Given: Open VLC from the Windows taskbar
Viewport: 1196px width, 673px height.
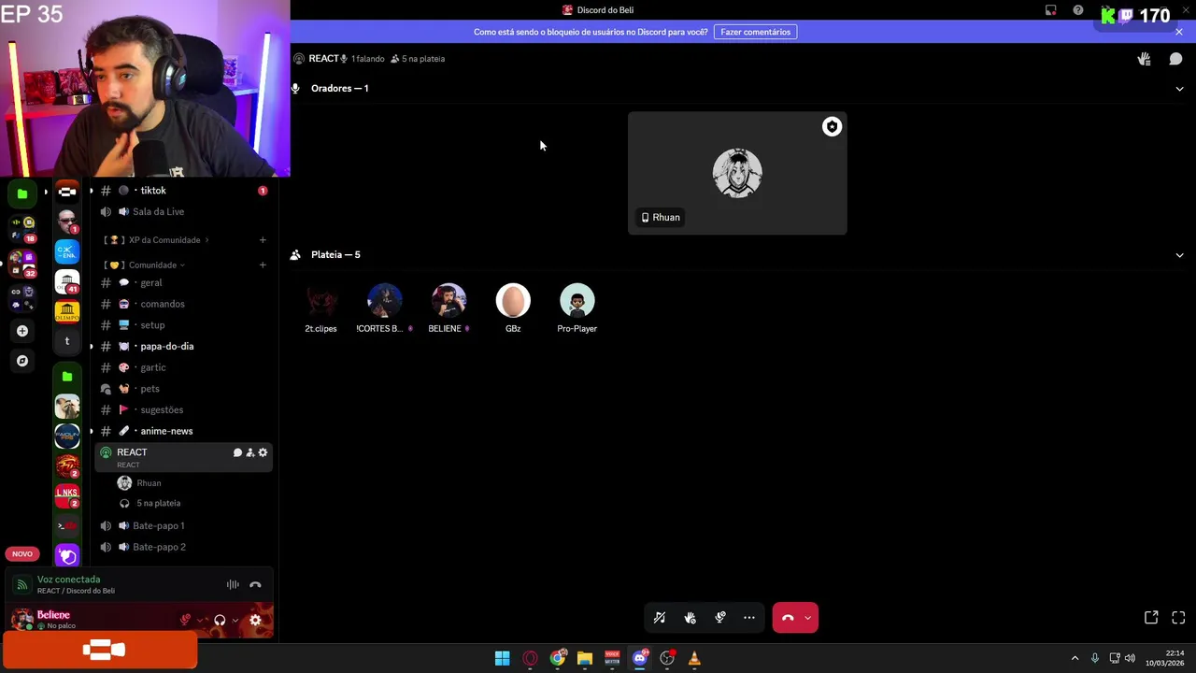Looking at the screenshot, I should 694,659.
